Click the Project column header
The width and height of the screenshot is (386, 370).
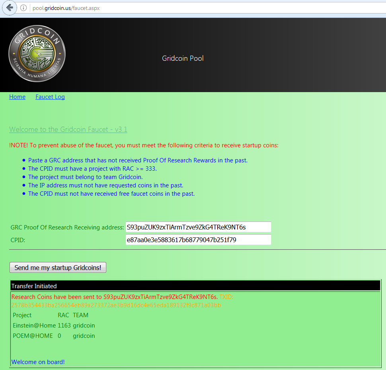click(22, 315)
